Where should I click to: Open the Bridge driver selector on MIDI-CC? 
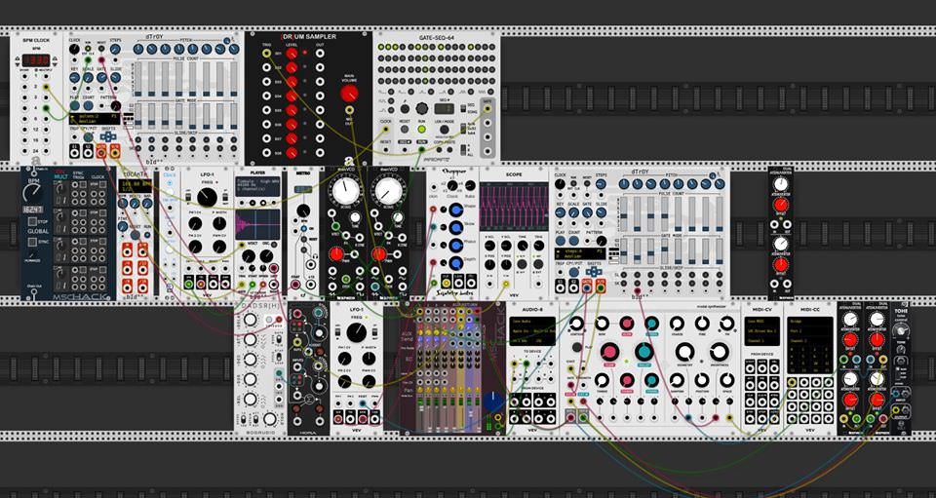810,322
